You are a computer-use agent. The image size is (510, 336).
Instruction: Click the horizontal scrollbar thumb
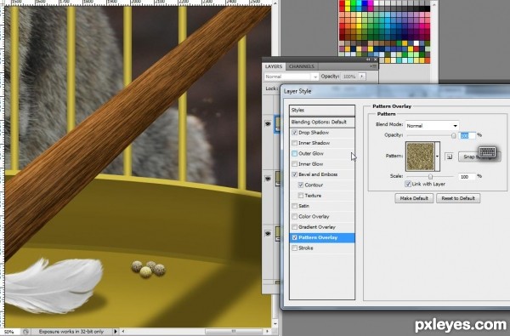click(233, 332)
